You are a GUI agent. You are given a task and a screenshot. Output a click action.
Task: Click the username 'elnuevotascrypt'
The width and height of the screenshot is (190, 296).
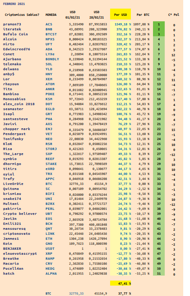20,253
